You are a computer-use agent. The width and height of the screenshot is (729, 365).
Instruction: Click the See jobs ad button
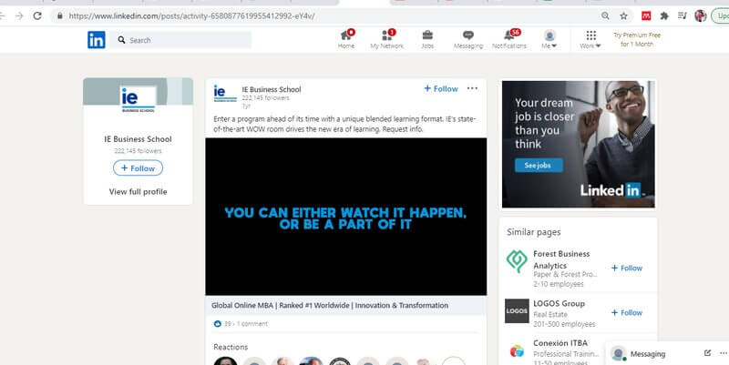pos(539,166)
